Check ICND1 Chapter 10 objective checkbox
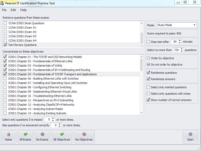Viewport: 201px width, 151px height. pos(5,96)
